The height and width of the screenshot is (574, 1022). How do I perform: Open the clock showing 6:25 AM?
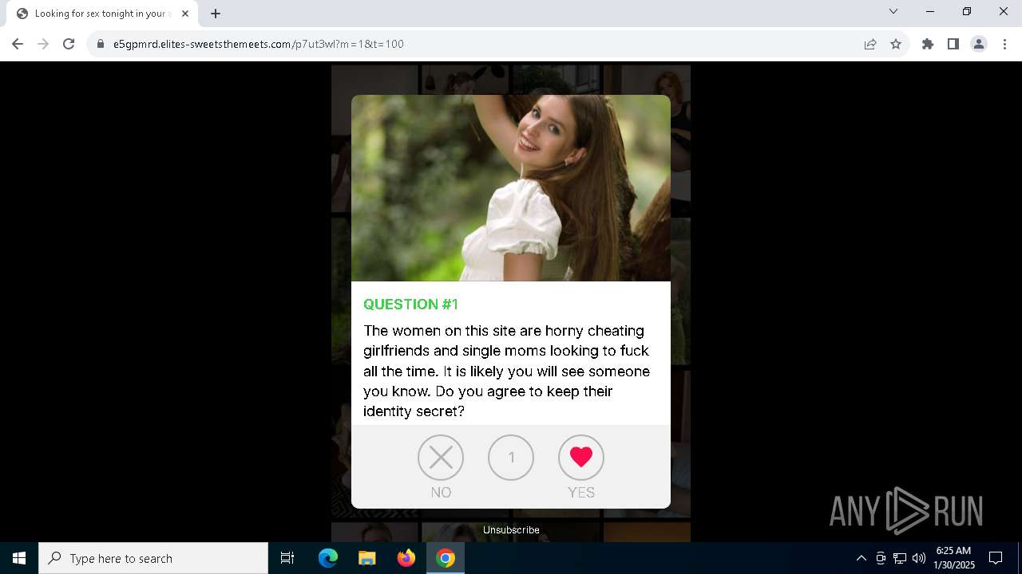coord(953,558)
